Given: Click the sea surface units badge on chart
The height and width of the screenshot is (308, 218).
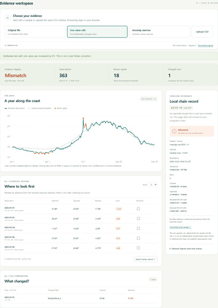Looking at the screenshot, I should pos(149,99).
